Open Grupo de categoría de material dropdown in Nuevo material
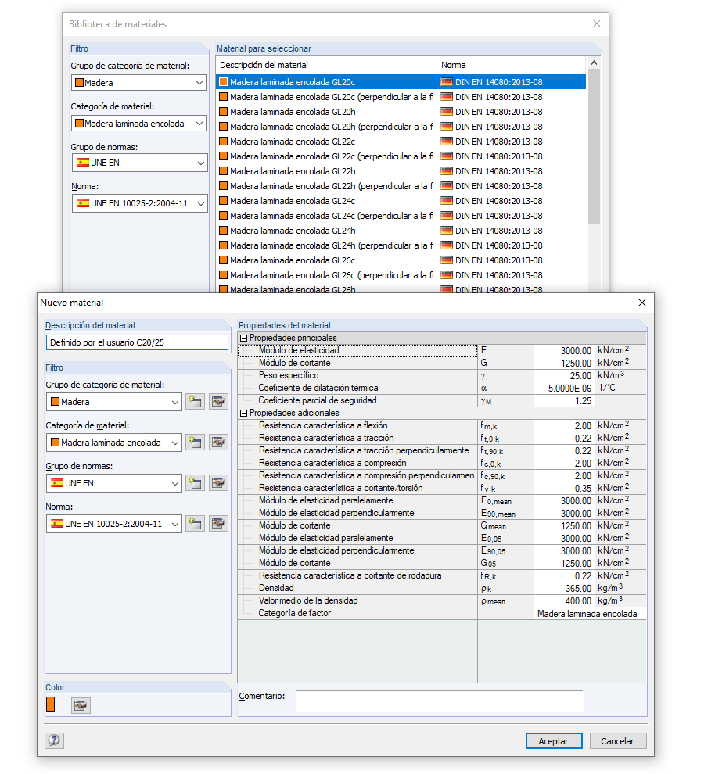This screenshot has width=715, height=774. pyautogui.click(x=114, y=402)
